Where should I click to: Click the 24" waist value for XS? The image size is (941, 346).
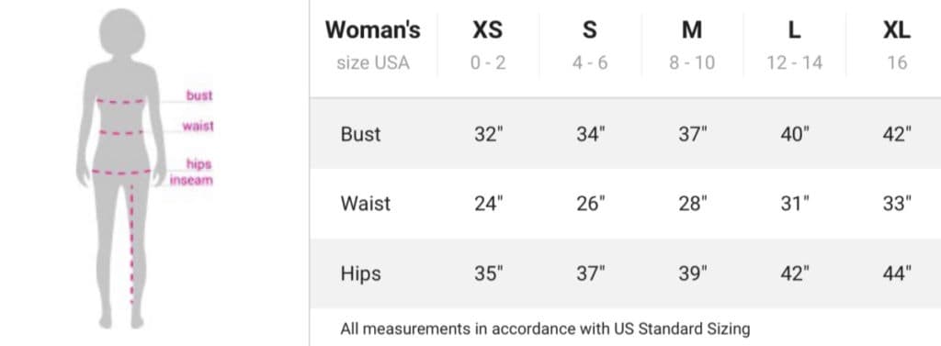click(489, 203)
